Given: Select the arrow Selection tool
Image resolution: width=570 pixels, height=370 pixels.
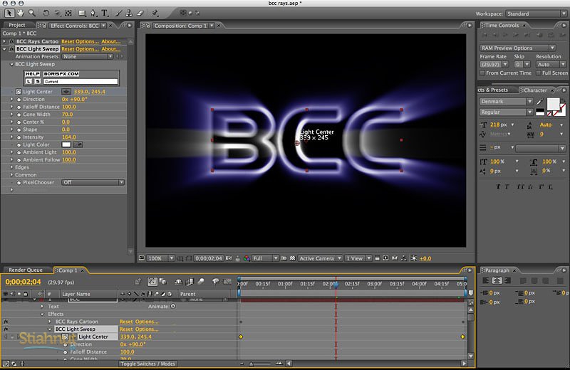Looking at the screenshot, I should click(9, 13).
